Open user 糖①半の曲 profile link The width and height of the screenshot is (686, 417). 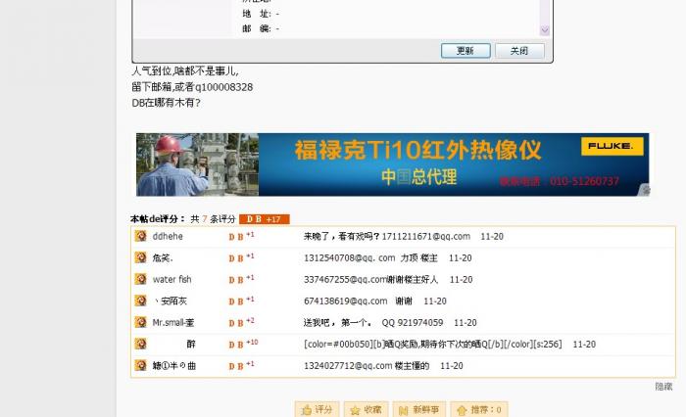[173, 366]
